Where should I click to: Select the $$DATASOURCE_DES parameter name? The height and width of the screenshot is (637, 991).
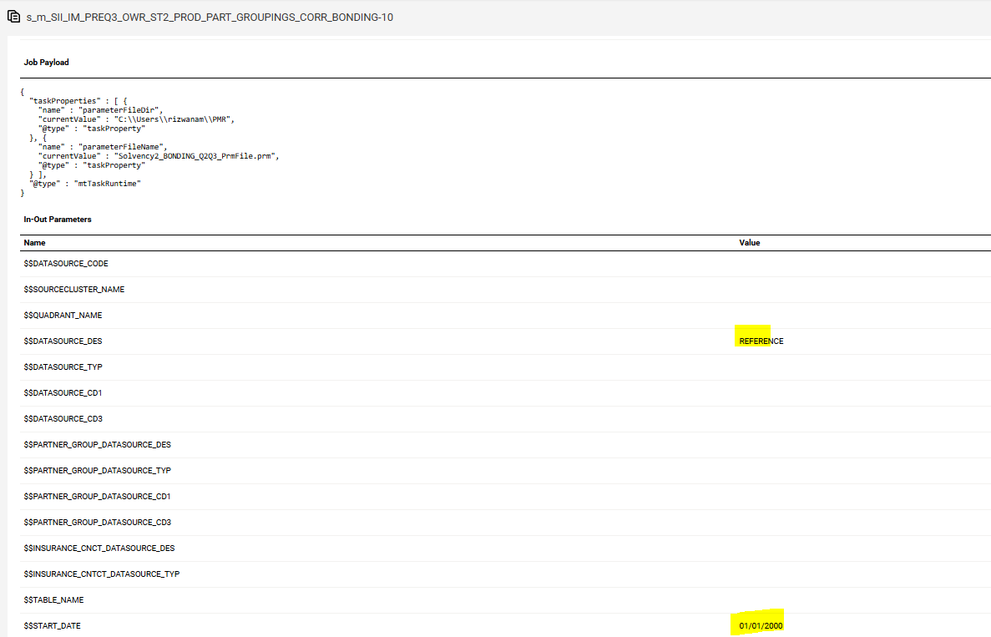pyautogui.click(x=63, y=341)
